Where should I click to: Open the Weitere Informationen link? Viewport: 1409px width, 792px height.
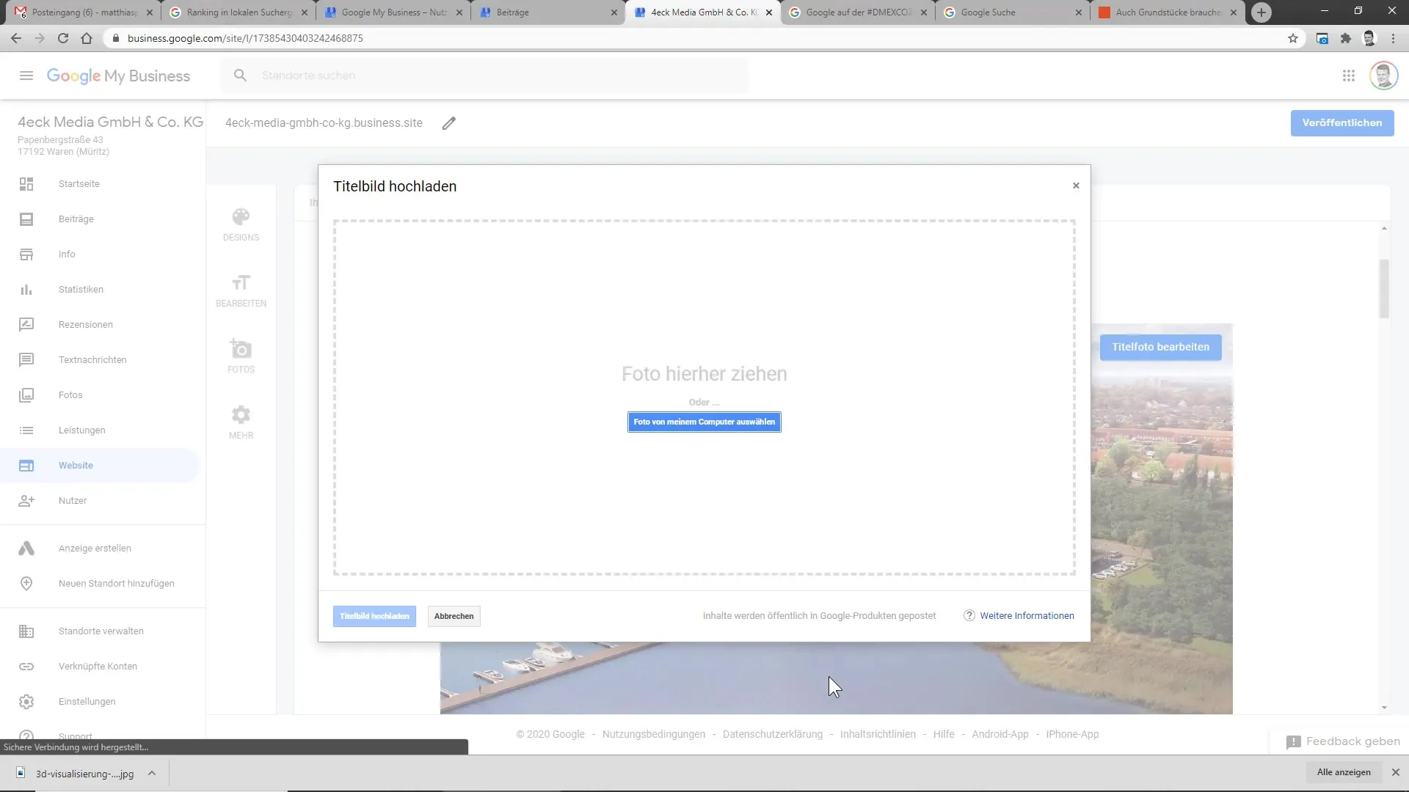pos(1027,616)
